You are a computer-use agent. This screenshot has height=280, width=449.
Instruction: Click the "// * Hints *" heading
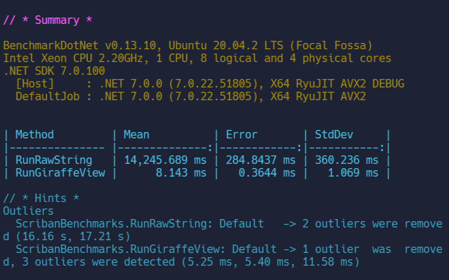[41, 198]
